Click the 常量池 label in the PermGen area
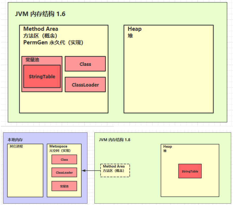The height and width of the screenshot is (205, 233). tap(32, 60)
